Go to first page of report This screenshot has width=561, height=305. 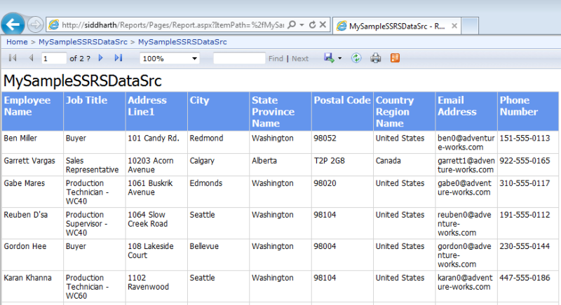13,58
